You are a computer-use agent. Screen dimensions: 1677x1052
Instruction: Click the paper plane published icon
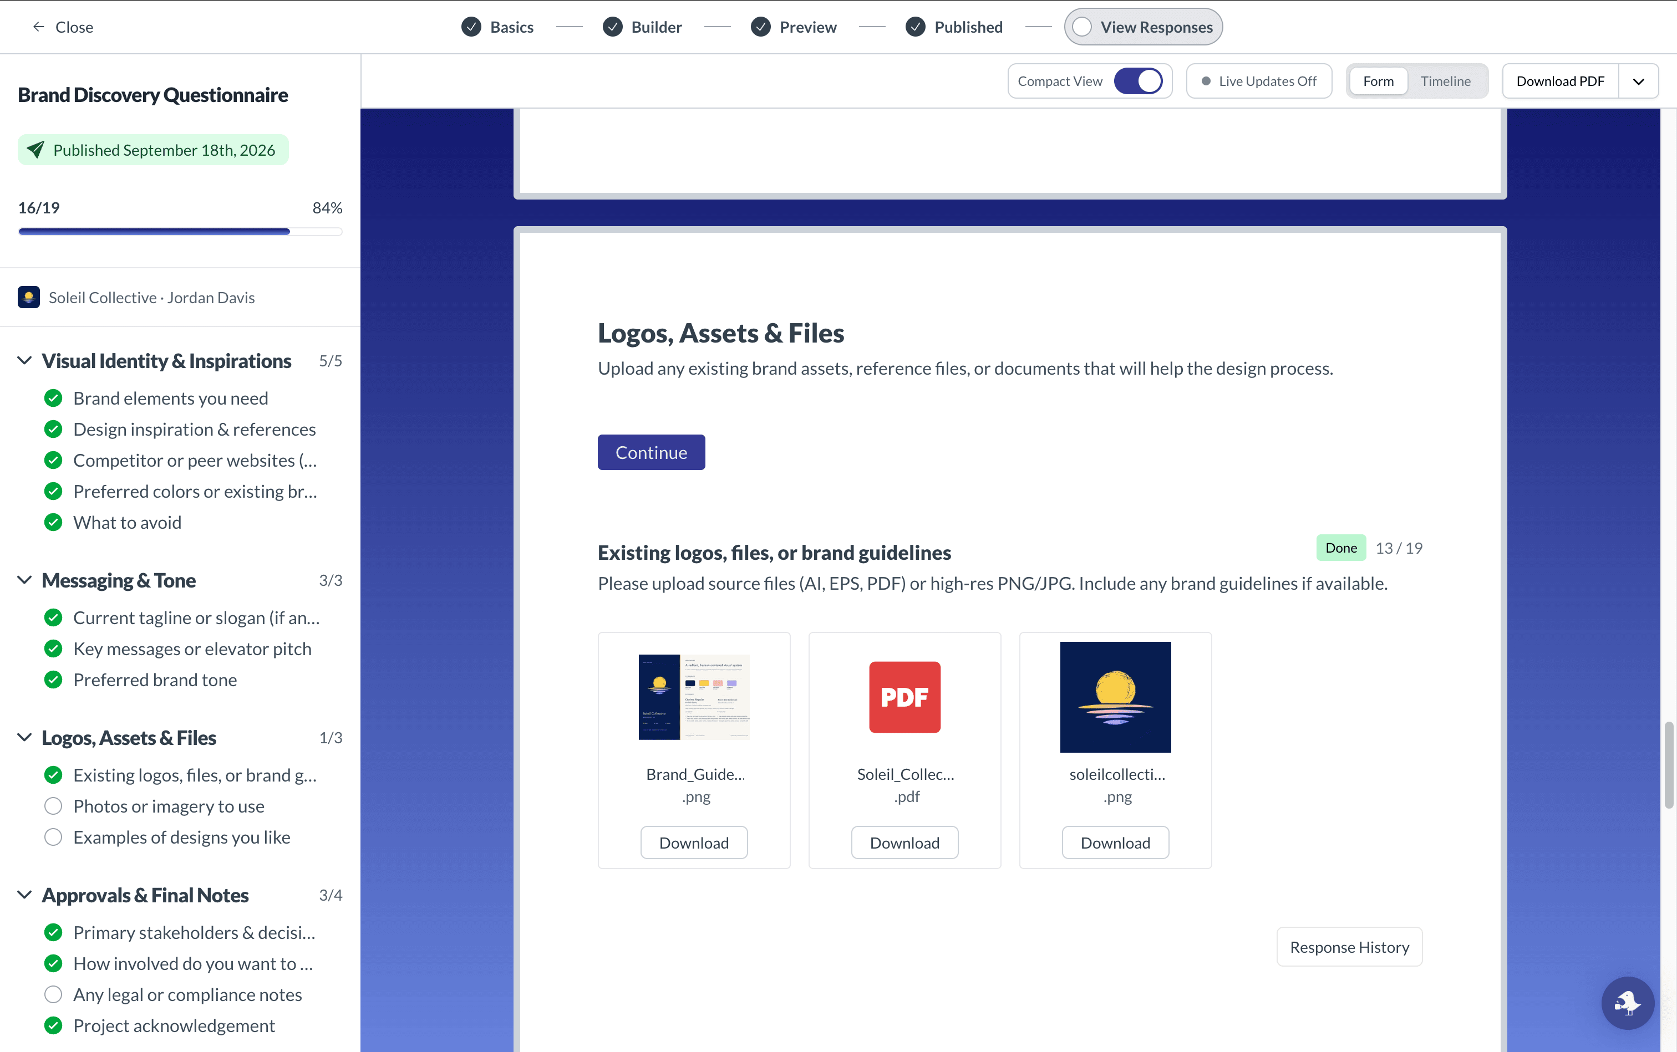click(x=35, y=150)
